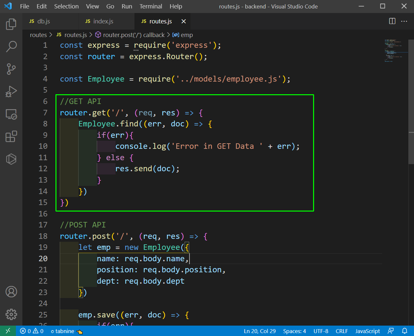Open the hexagon-shaped extension view
This screenshot has height=336, width=414.
pos(11,159)
